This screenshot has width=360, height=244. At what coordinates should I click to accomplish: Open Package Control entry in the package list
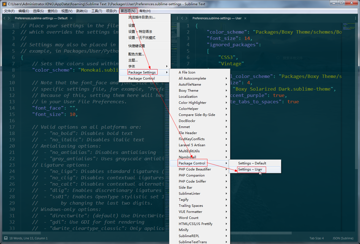pyautogui.click(x=199, y=163)
